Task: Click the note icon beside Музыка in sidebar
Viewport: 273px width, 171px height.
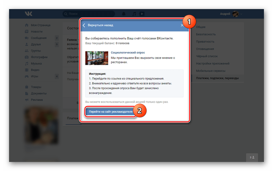Action: pos(27,64)
